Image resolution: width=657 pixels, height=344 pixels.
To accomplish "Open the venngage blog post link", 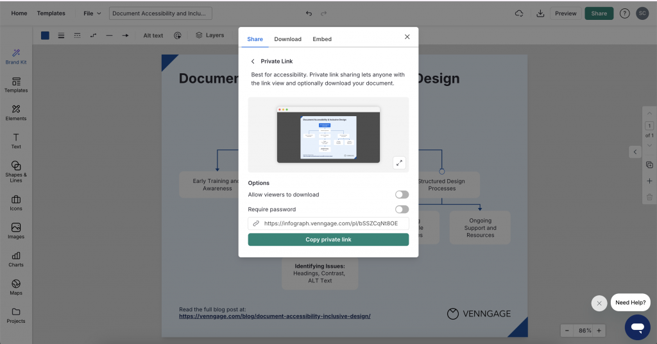I will coord(275,316).
